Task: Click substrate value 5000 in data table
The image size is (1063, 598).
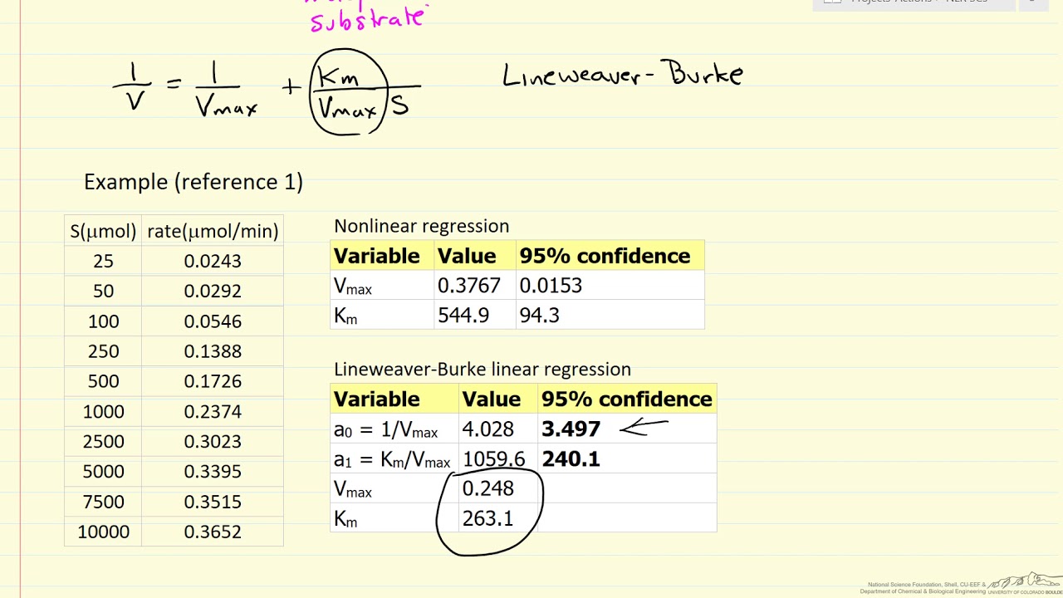Action: [x=103, y=472]
